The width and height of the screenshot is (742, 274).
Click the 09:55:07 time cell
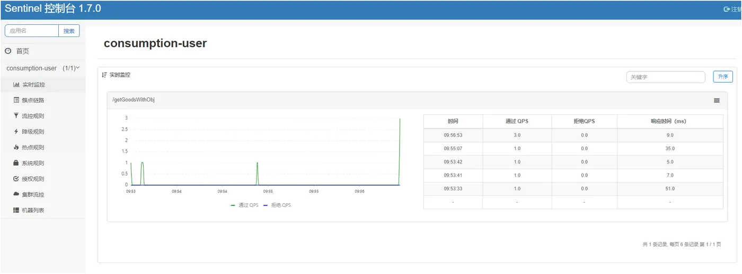click(453, 148)
